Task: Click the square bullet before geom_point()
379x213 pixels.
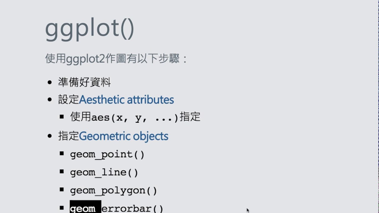Action: click(x=62, y=153)
